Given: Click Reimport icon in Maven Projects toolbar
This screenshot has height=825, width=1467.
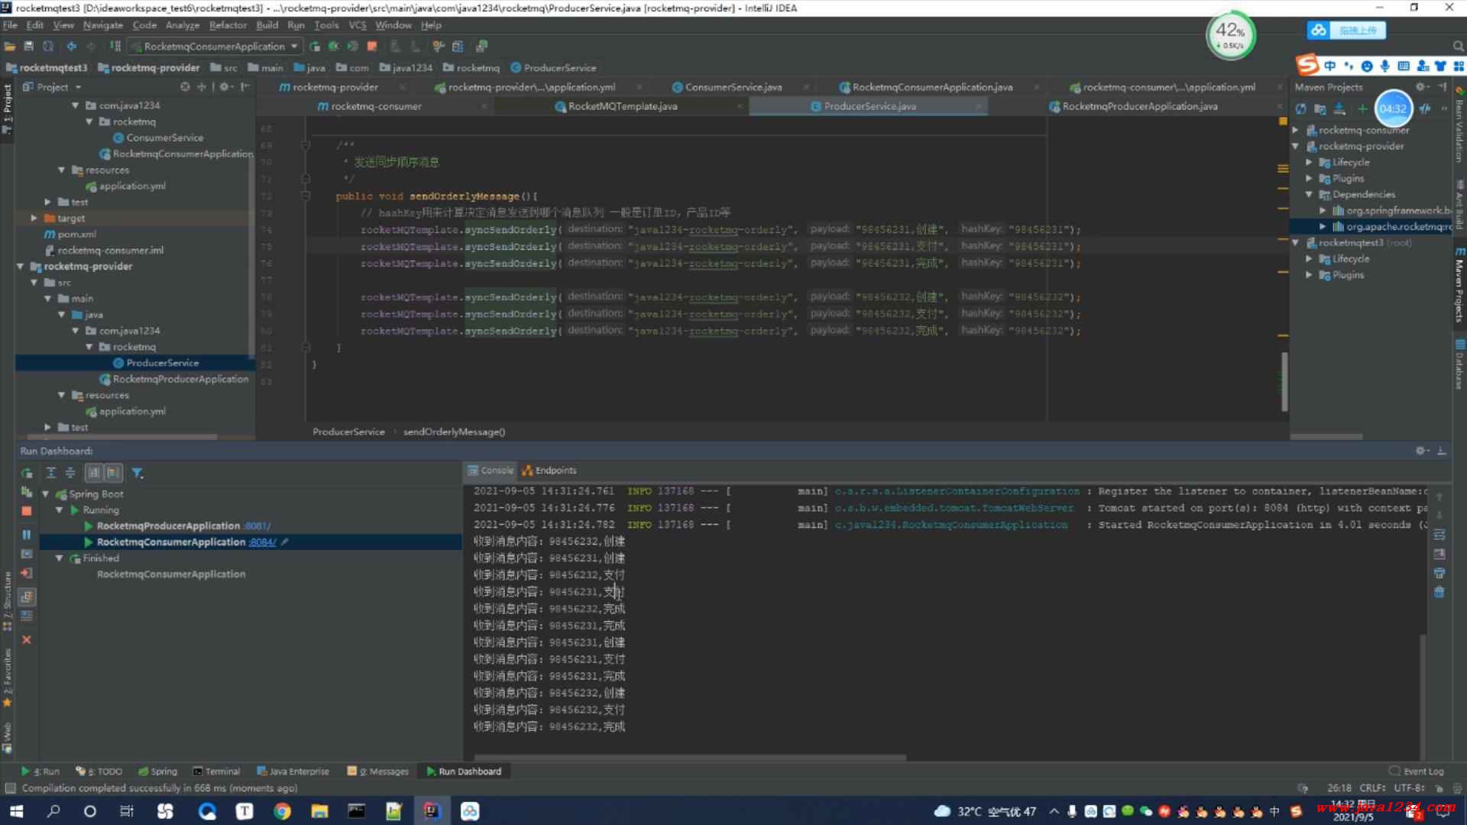Looking at the screenshot, I should (x=1301, y=109).
